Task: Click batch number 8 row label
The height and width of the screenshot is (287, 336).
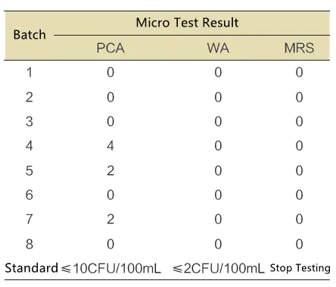Action: tap(30, 244)
